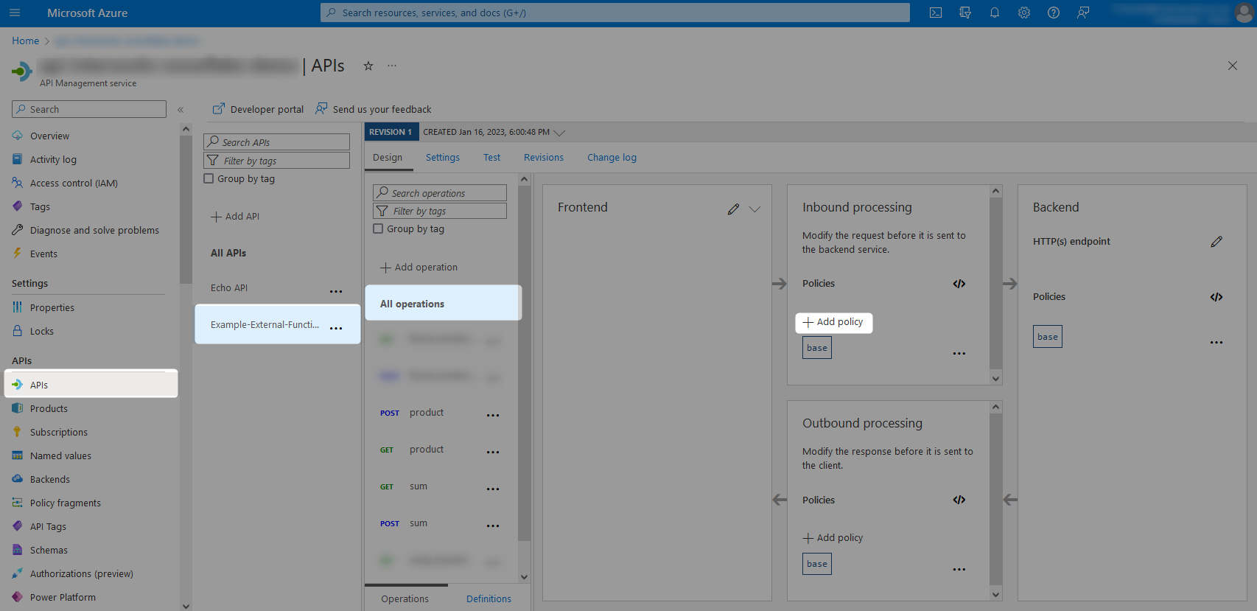Open portal settings gear
The image size is (1257, 611).
click(1024, 13)
